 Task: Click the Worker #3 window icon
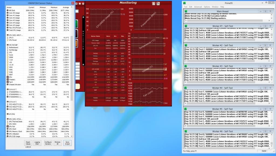186,66
